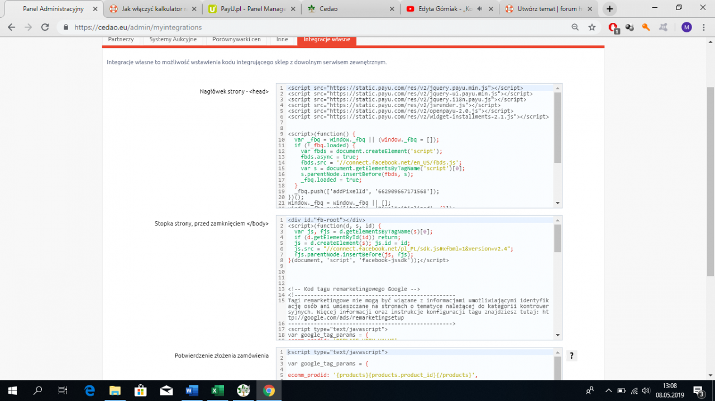
Task: Click the Stopka strony editor scrollbar thumb
Action: pyautogui.click(x=557, y=238)
